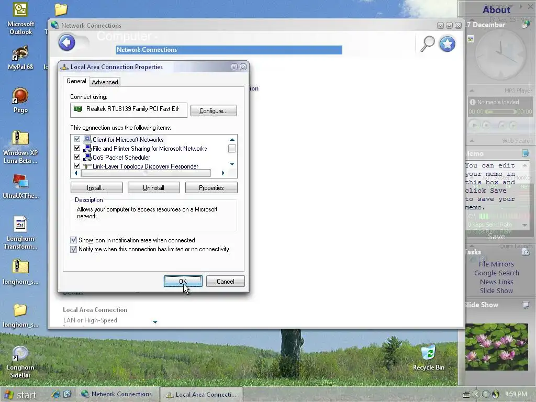Click the Internet Explorer quick launch icon

coord(55,394)
